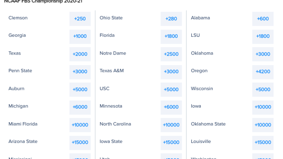Viewport: 283px width, 159px height.
Task: Click Texas +2000 odds
Action: [x=80, y=54]
